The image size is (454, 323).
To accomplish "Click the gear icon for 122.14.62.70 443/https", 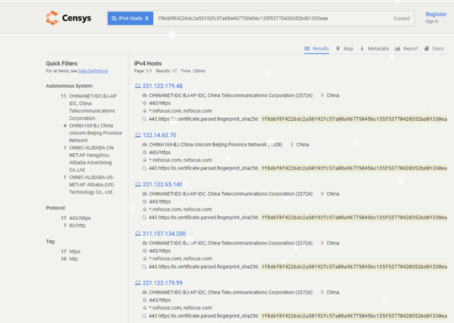I will [145, 153].
